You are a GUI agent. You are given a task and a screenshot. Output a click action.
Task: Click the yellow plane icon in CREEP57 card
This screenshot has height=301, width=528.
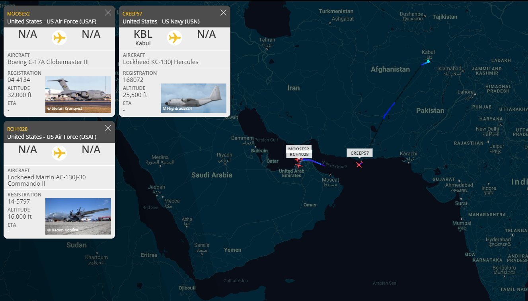click(175, 38)
